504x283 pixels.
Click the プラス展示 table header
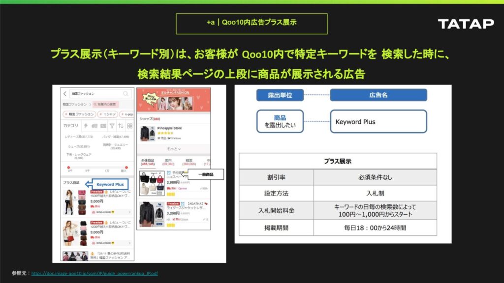pos(338,161)
